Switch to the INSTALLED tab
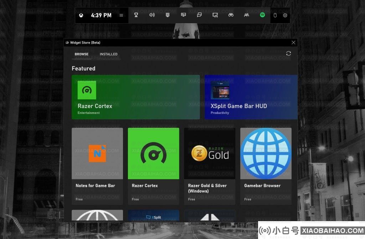 click(108, 54)
